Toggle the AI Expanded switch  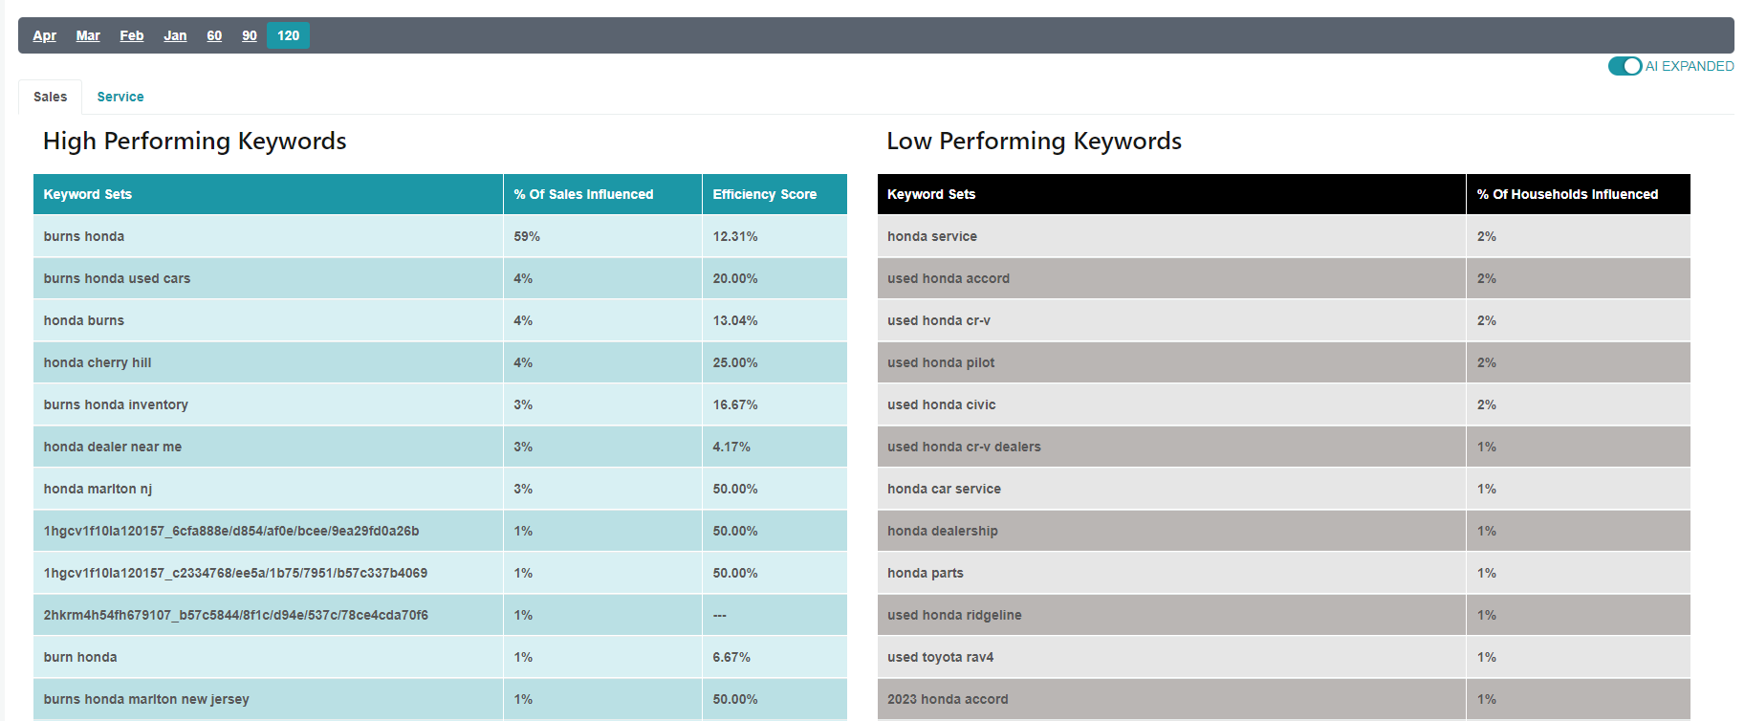click(x=1625, y=66)
